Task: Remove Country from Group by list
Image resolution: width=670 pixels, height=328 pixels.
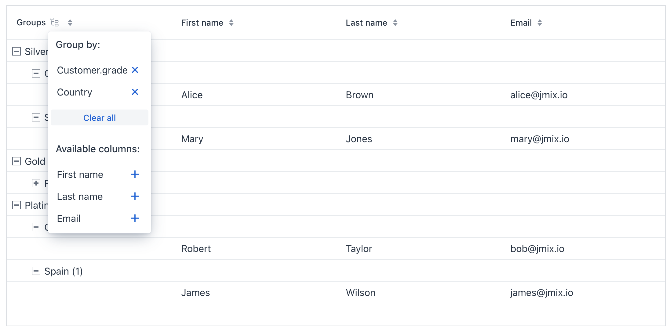Action: pos(135,92)
